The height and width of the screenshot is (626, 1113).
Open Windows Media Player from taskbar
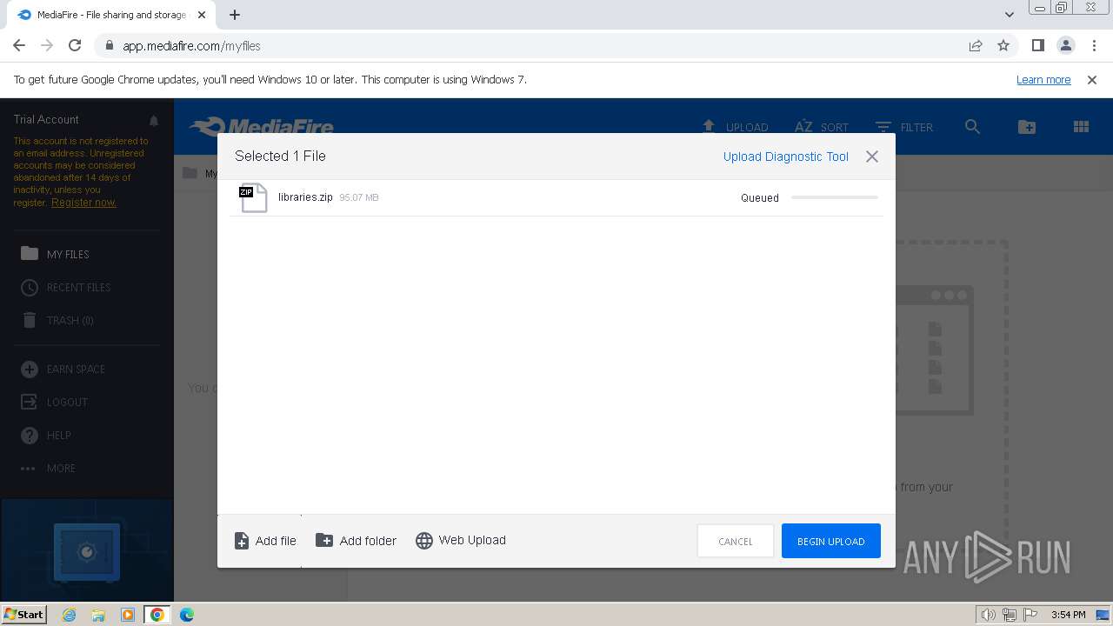click(128, 615)
